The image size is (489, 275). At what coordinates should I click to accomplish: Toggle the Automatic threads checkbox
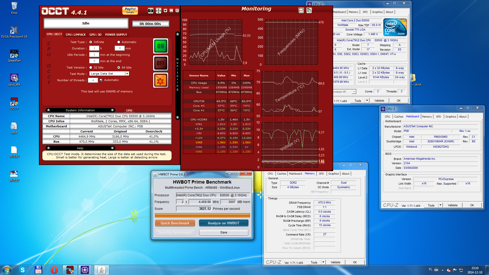pyautogui.click(x=101, y=80)
